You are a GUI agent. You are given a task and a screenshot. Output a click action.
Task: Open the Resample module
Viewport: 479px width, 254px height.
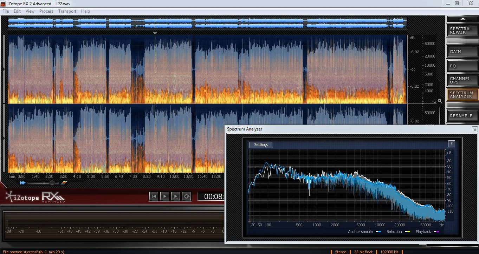(462, 115)
